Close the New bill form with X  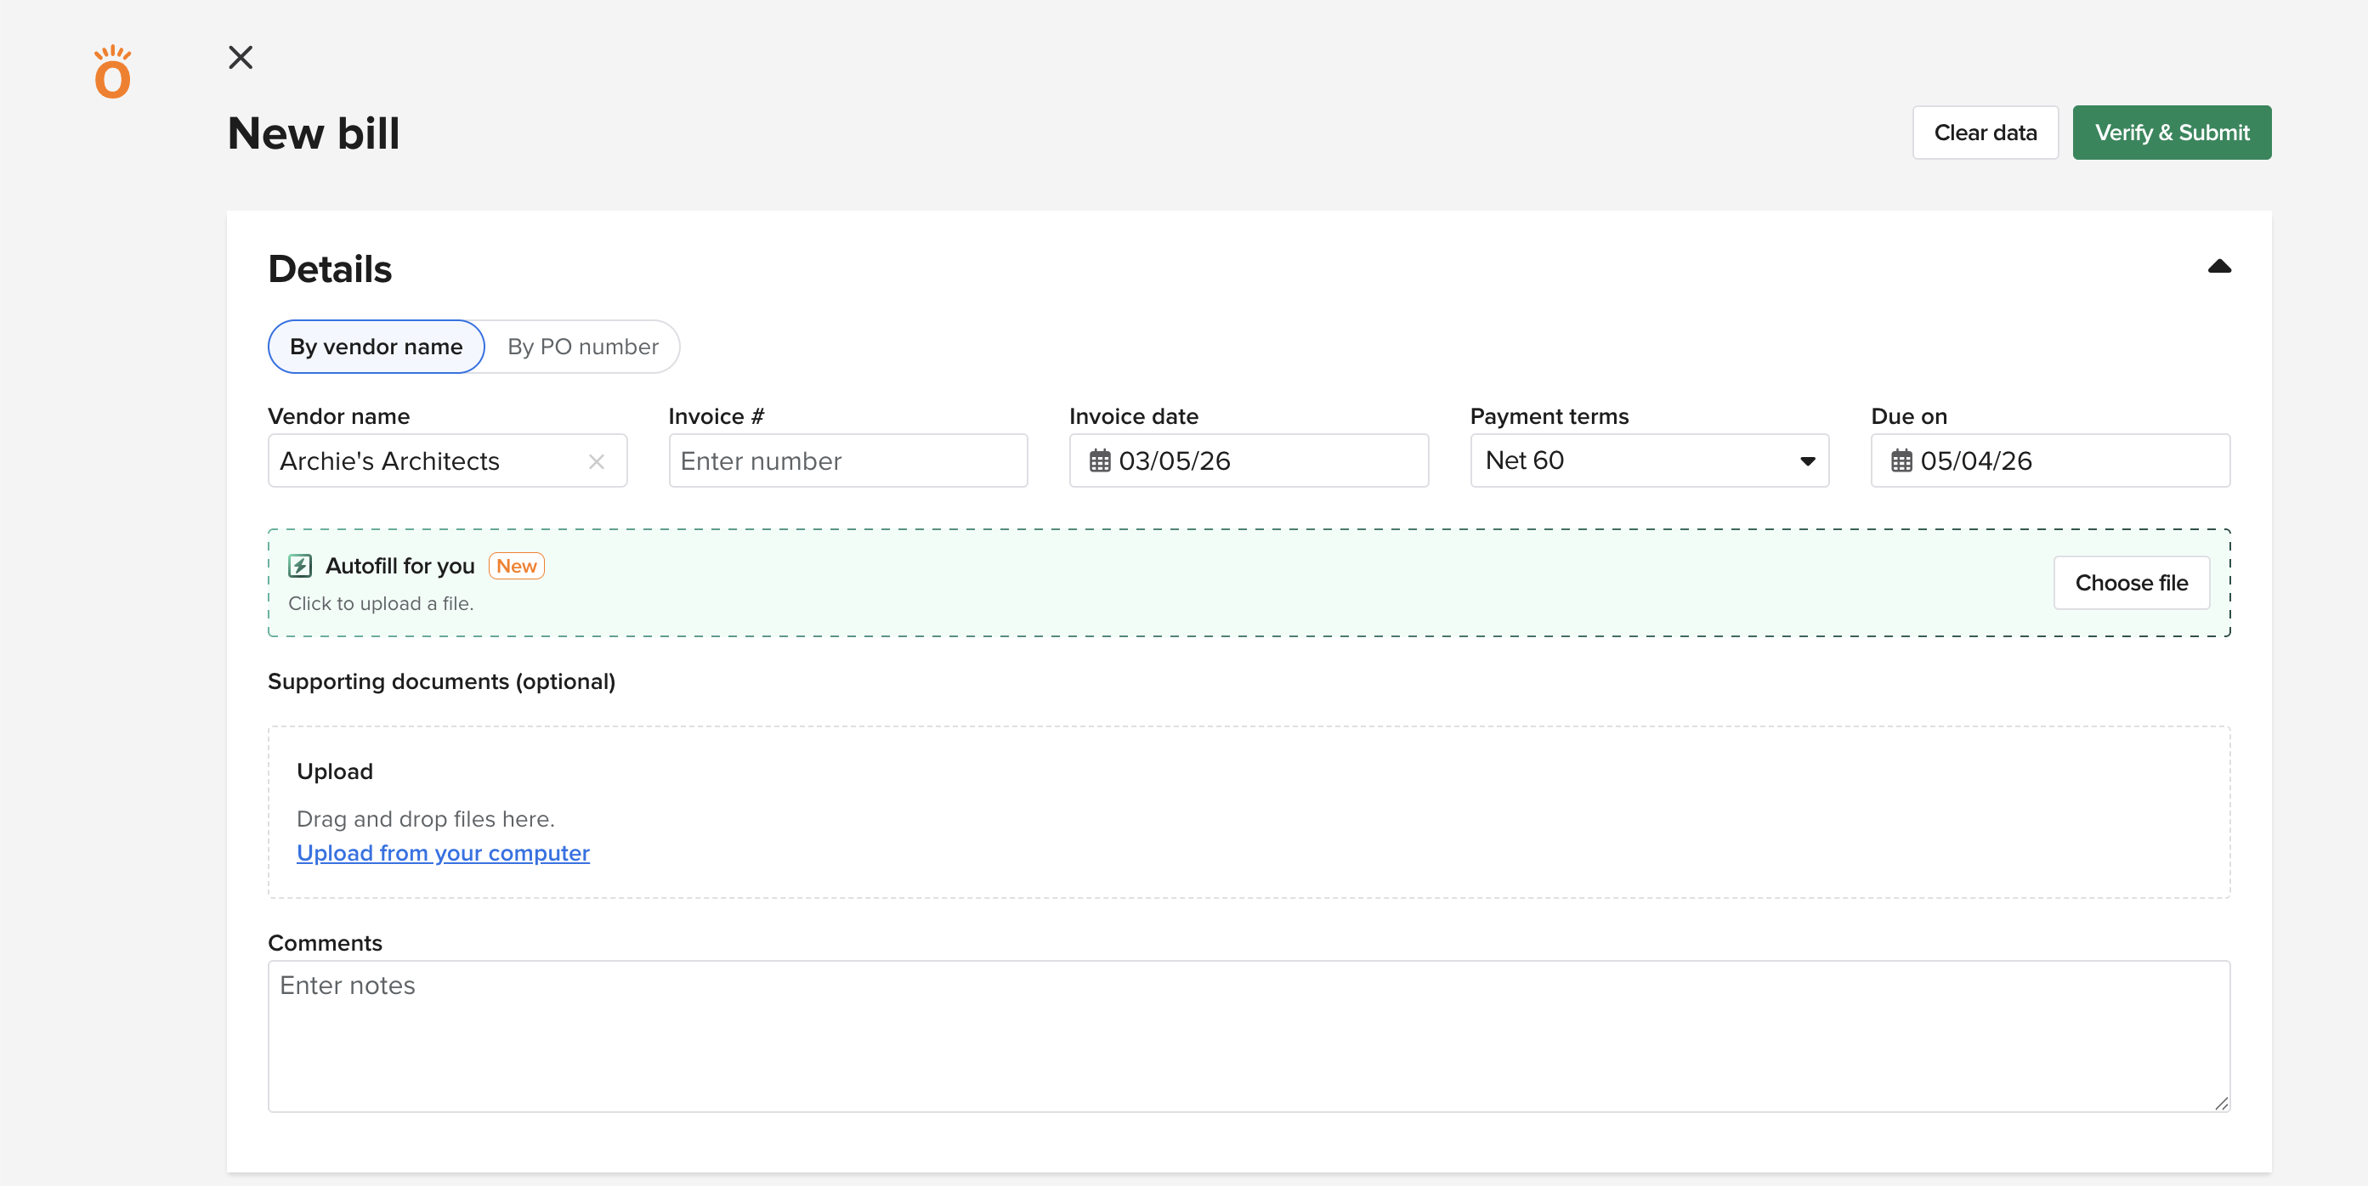pyautogui.click(x=240, y=57)
